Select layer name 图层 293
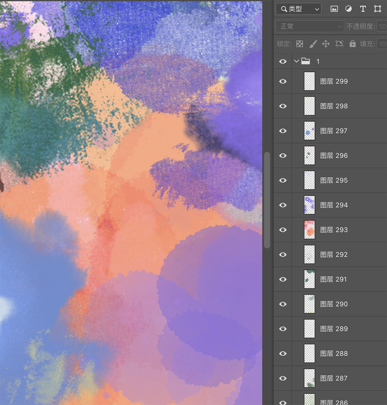The width and height of the screenshot is (387, 405). click(334, 230)
